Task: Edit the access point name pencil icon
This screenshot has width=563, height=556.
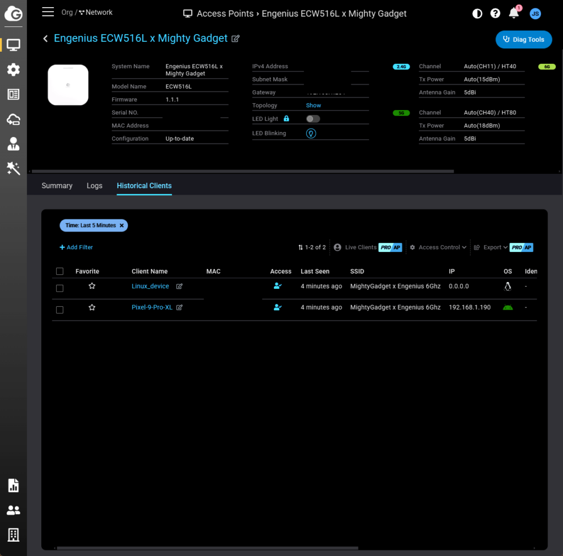Action: pyautogui.click(x=235, y=38)
